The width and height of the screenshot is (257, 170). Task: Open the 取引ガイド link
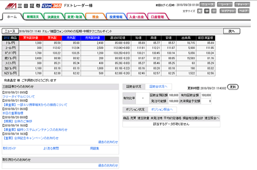coord(9,148)
